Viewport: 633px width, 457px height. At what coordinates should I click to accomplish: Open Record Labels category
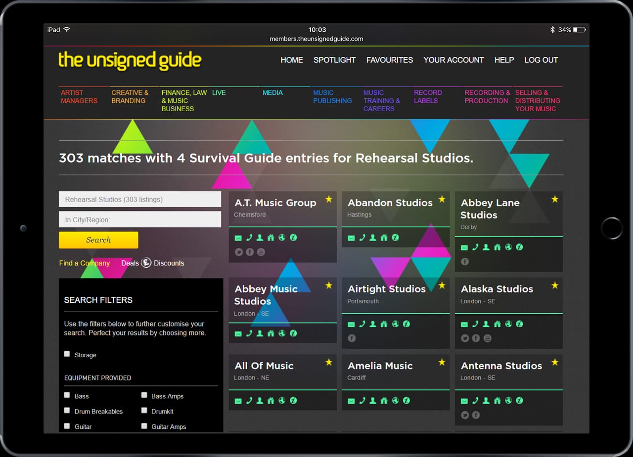point(428,96)
